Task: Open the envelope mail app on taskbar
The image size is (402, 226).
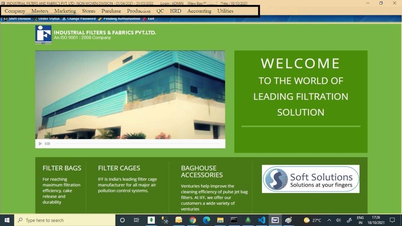Action: tap(179, 220)
